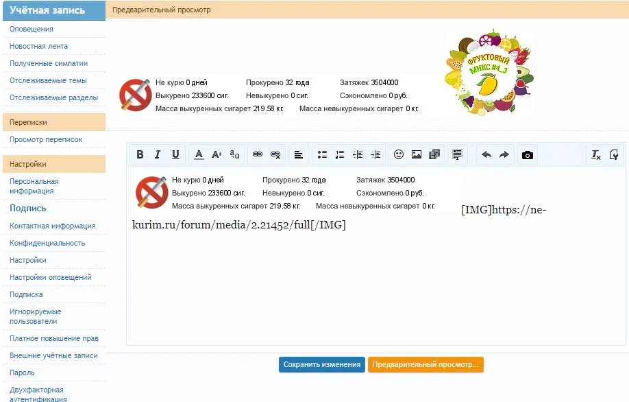The image size is (629, 402).
Task: Open the font size menu
Action: 217,154
